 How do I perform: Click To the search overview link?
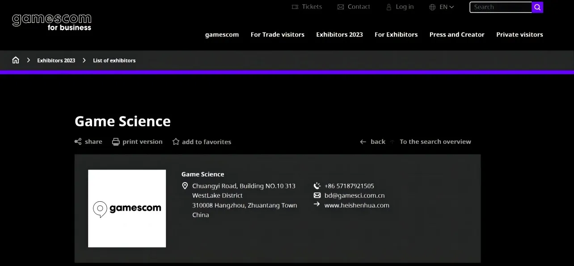point(435,141)
